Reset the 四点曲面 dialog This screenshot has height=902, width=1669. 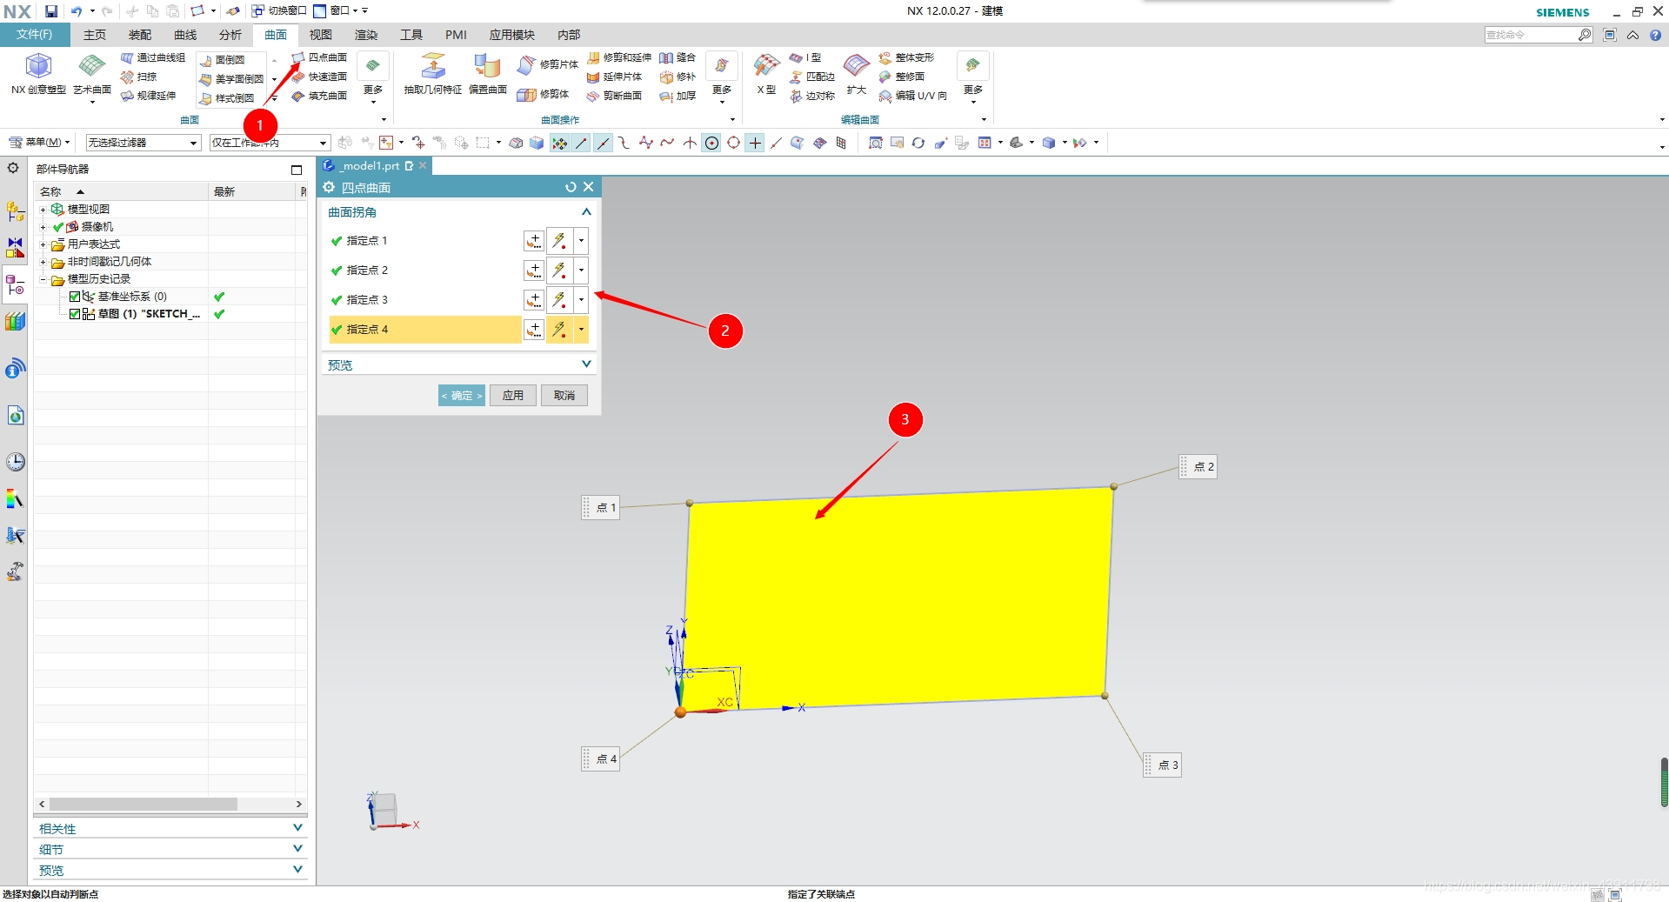click(571, 187)
